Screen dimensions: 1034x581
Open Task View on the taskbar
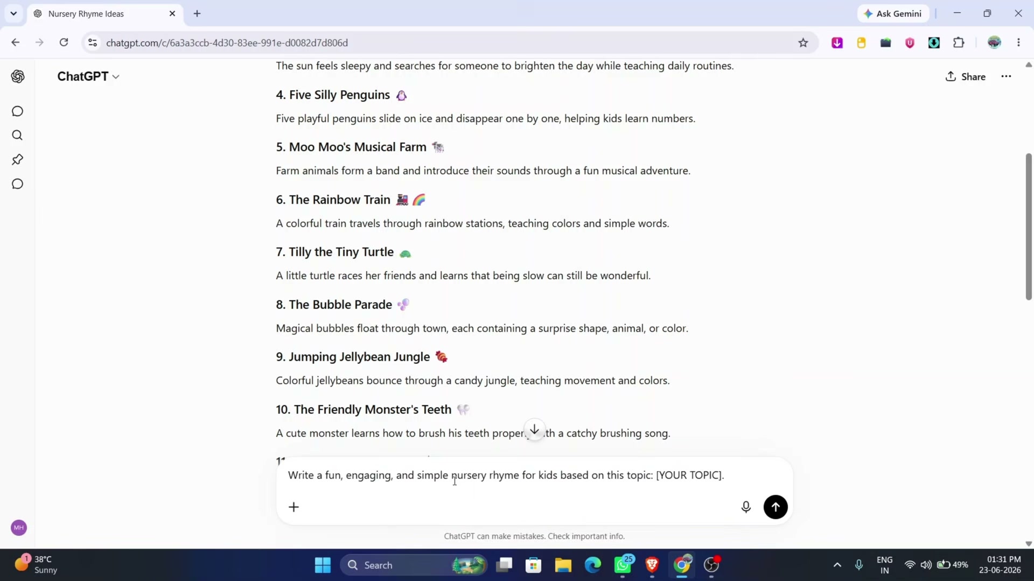tap(504, 565)
